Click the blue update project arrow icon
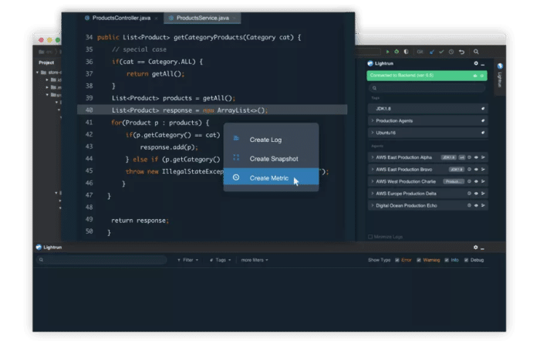The image size is (540, 358). tap(432, 52)
